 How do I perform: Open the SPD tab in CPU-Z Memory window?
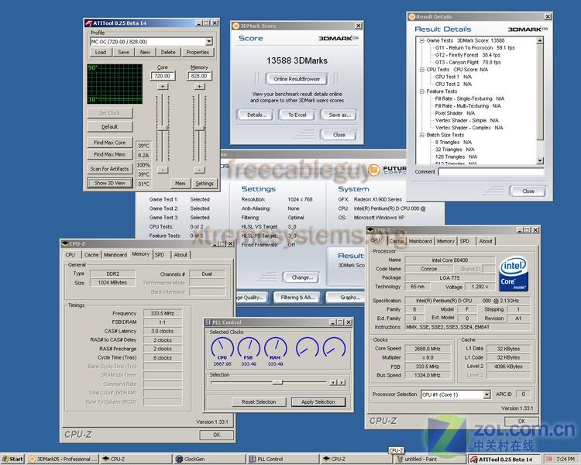click(160, 255)
